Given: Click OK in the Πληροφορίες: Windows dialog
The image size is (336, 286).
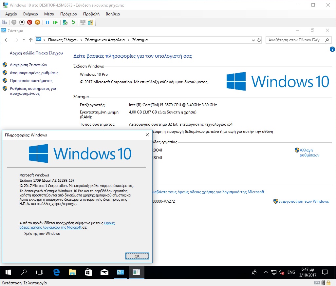Looking at the screenshot, I should pyautogui.click(x=137, y=256).
